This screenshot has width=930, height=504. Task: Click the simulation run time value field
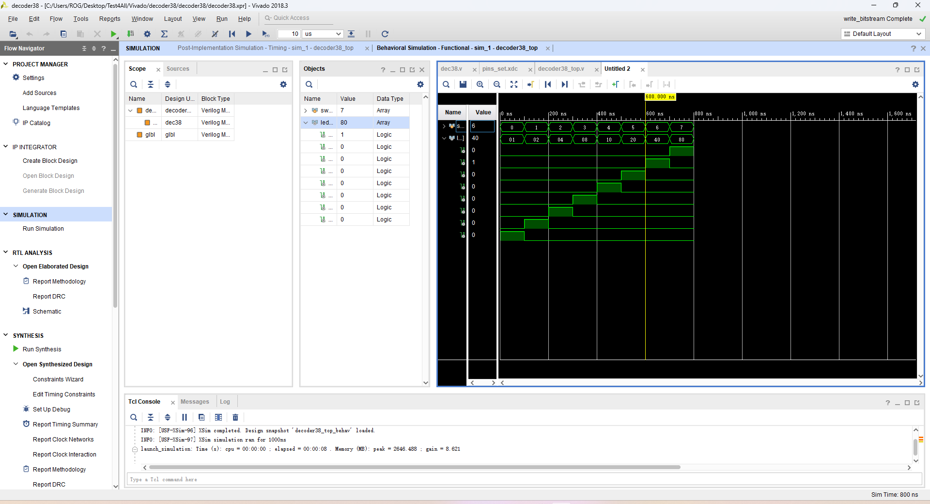point(289,34)
